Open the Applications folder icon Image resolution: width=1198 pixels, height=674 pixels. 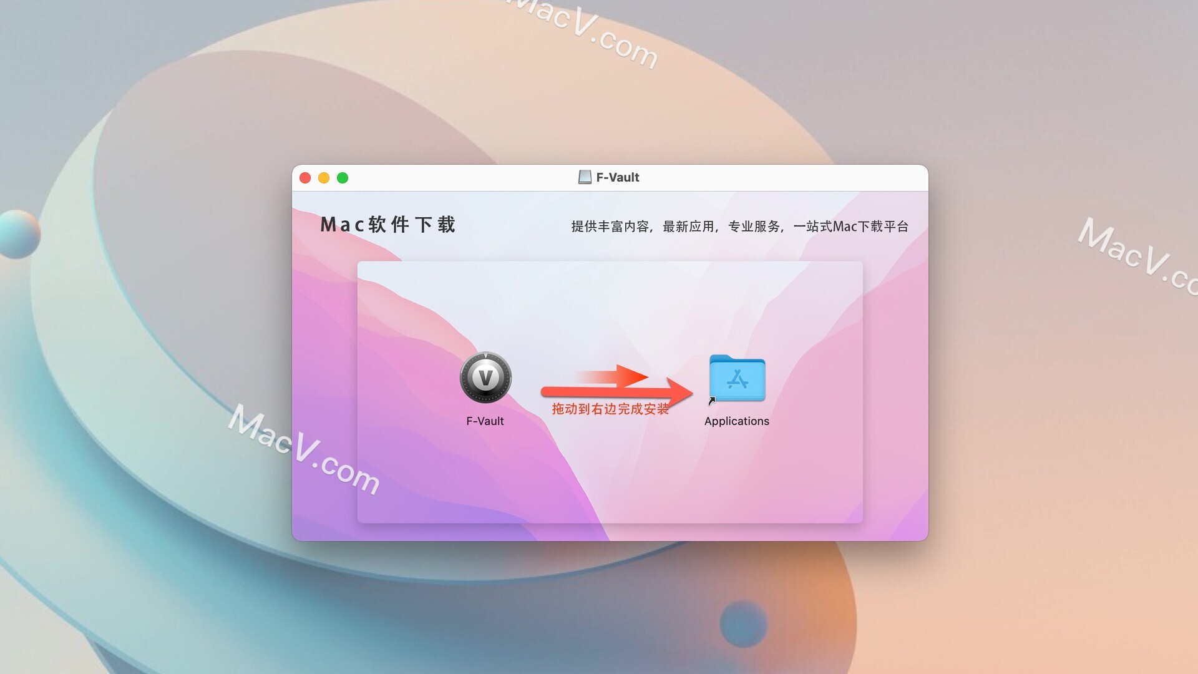pos(736,381)
